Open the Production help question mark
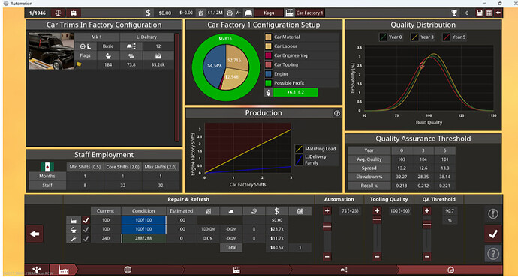518x277 pixels. click(336, 113)
